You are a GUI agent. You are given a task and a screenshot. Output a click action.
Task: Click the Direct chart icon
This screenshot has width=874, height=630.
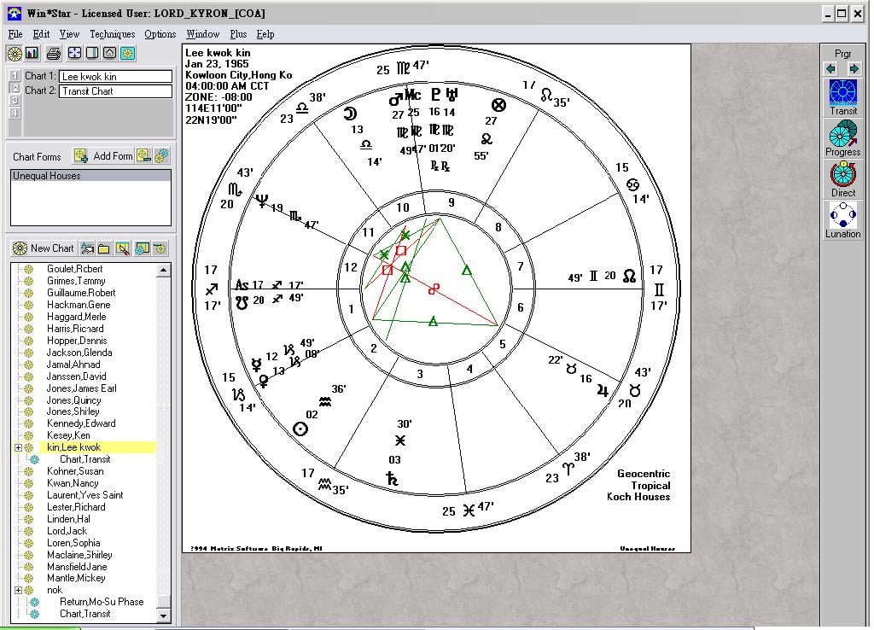(842, 178)
